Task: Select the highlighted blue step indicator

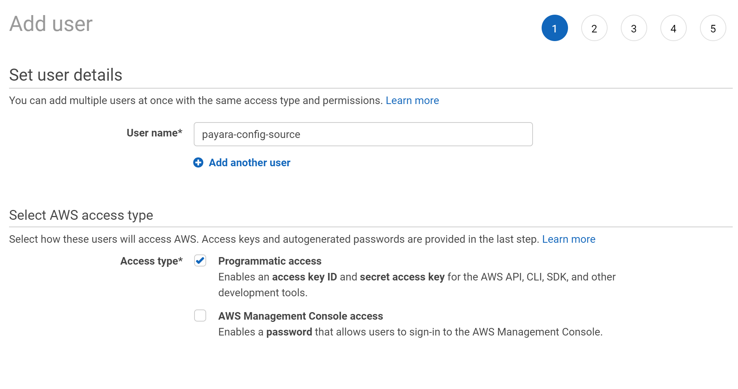Action: (554, 28)
